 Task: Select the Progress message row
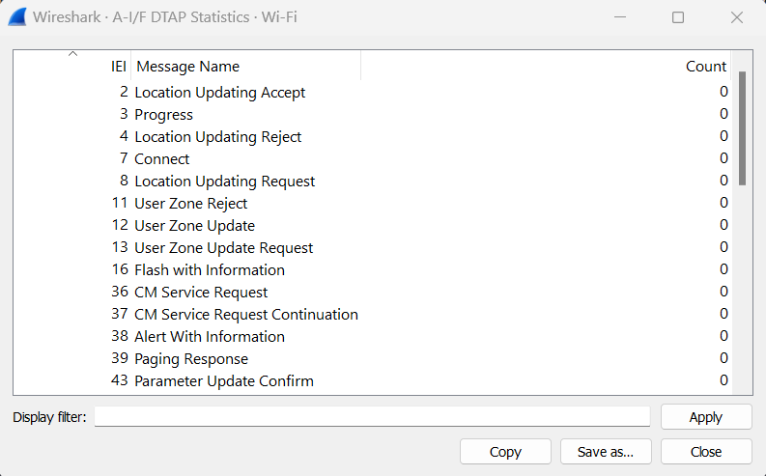point(164,115)
